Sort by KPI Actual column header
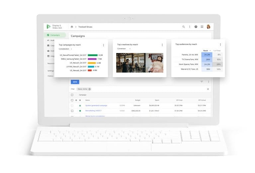The image size is (255, 173). pyautogui.click(x=202, y=100)
